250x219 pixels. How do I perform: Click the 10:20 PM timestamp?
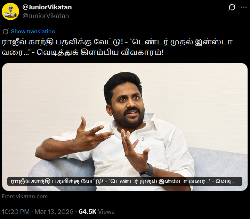[16, 212]
